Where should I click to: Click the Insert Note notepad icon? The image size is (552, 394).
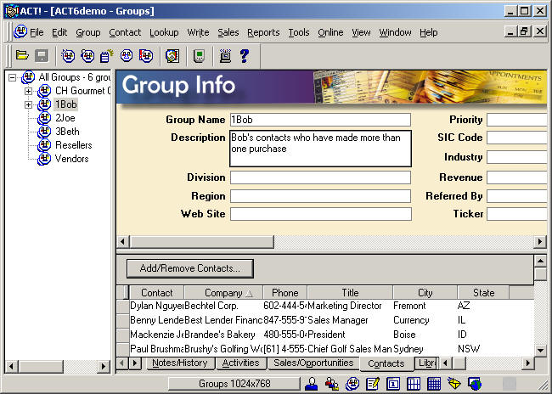[106, 56]
